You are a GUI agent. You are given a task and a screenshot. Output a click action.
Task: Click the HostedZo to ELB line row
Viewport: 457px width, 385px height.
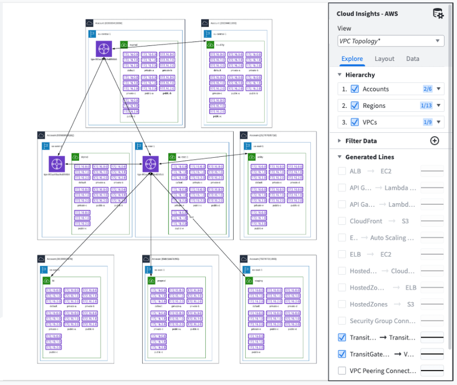click(390, 288)
